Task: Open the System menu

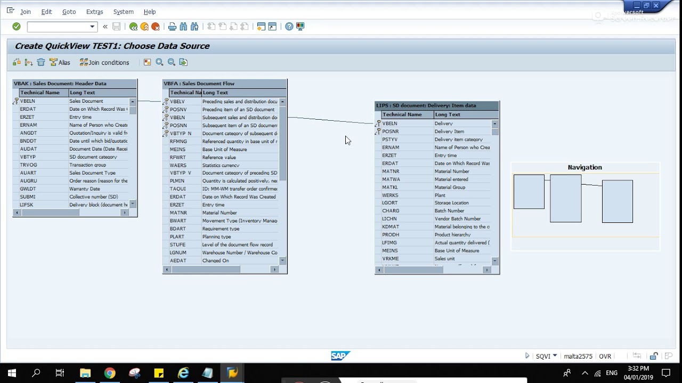Action: point(123,12)
